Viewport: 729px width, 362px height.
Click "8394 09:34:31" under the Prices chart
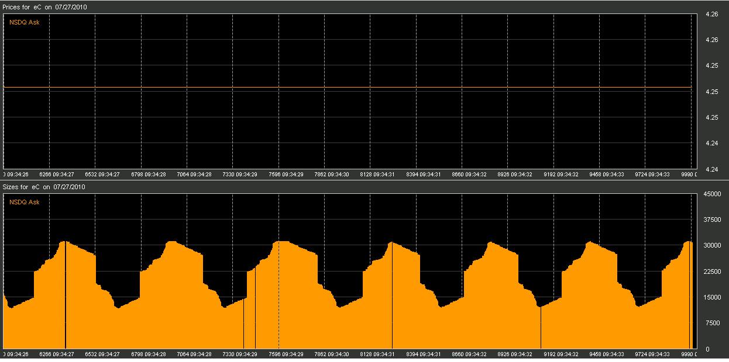tap(424, 174)
